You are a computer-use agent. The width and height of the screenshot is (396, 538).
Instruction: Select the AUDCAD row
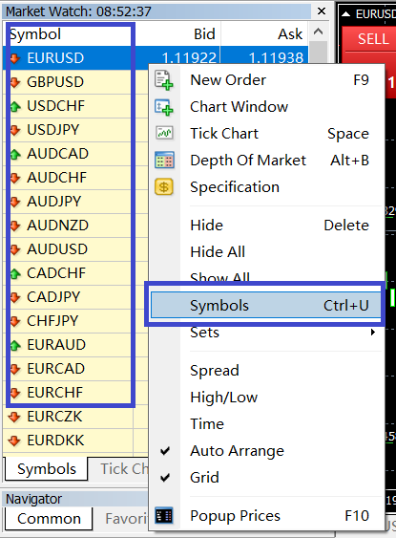point(75,154)
